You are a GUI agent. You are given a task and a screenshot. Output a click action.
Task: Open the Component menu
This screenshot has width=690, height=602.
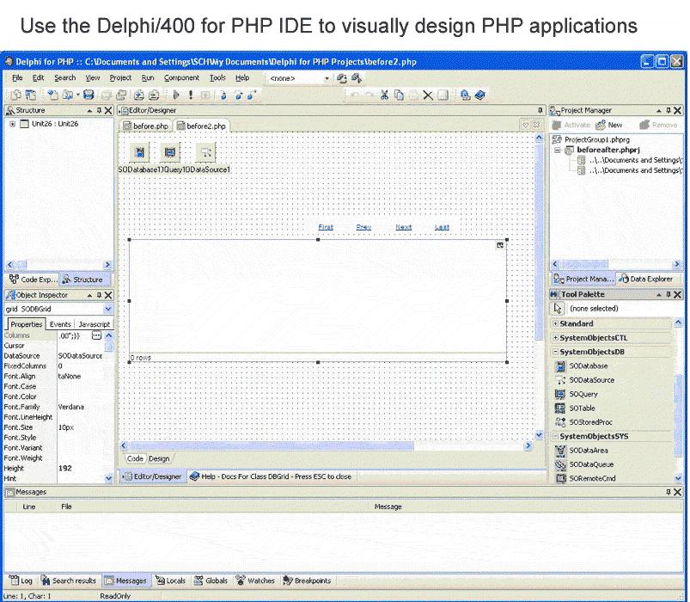(x=181, y=78)
